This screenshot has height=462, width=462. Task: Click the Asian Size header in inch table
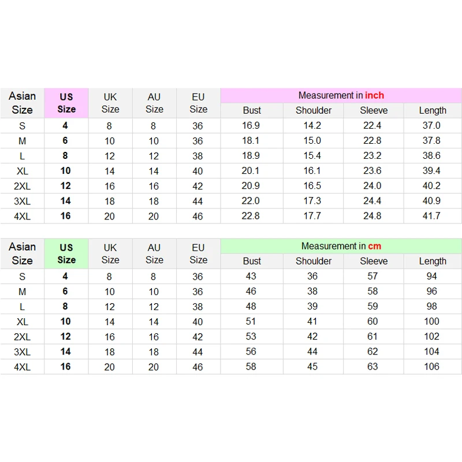coord(23,103)
